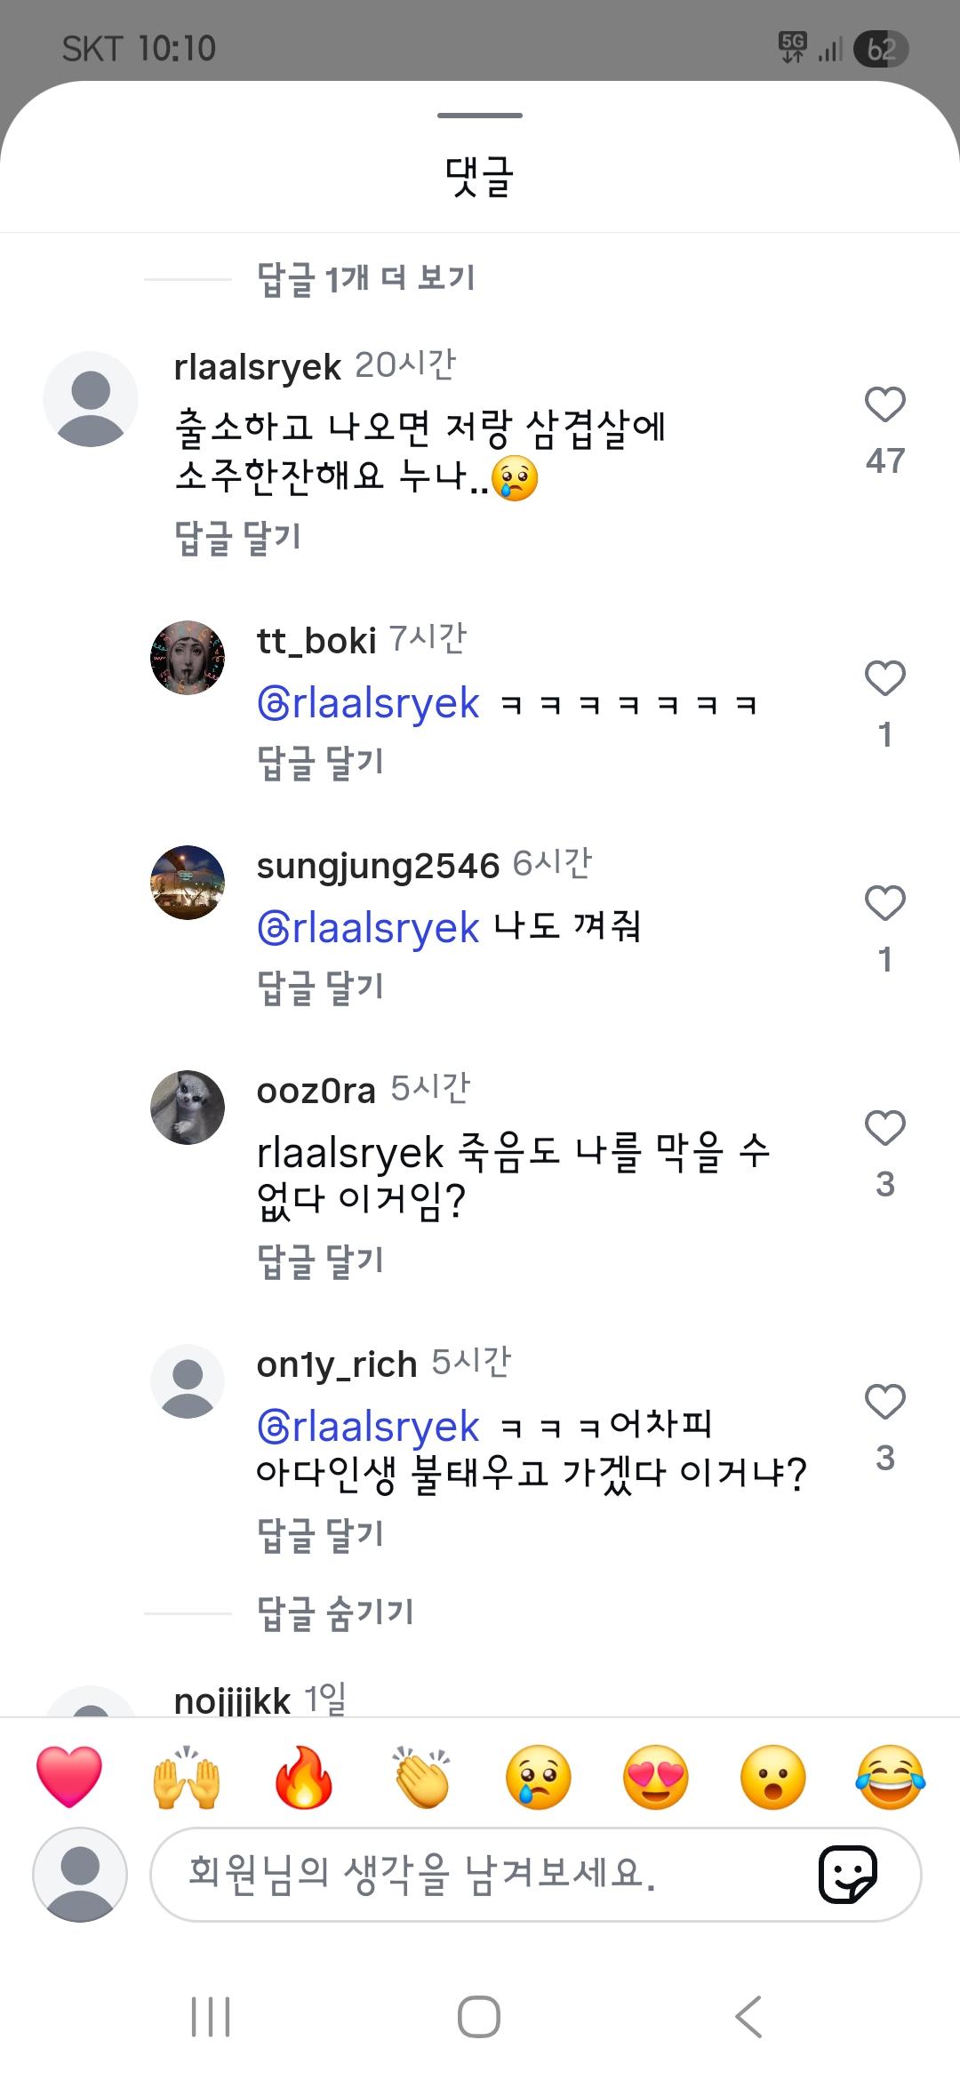The width and height of the screenshot is (960, 2080).
Task: Expand 답글 1개 더 보기 replies
Action: (365, 279)
